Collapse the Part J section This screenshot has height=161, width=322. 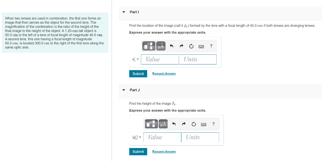tap(124, 90)
